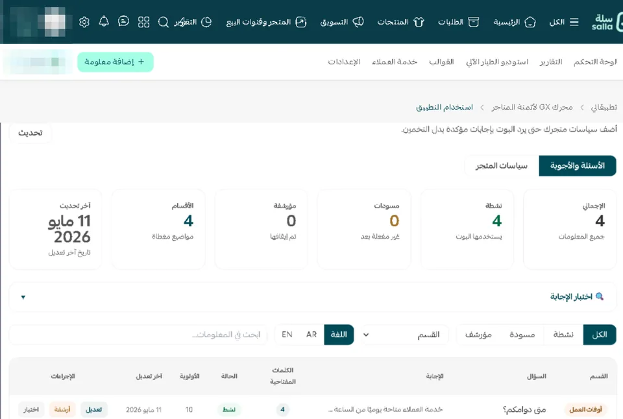Click the نشط status badge

[x=229, y=409]
